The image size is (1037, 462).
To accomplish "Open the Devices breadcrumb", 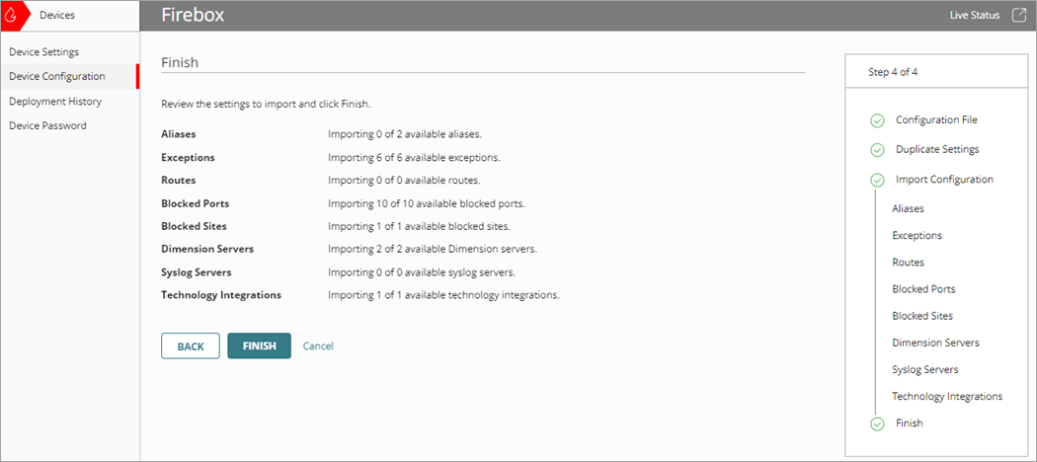I will click(57, 15).
